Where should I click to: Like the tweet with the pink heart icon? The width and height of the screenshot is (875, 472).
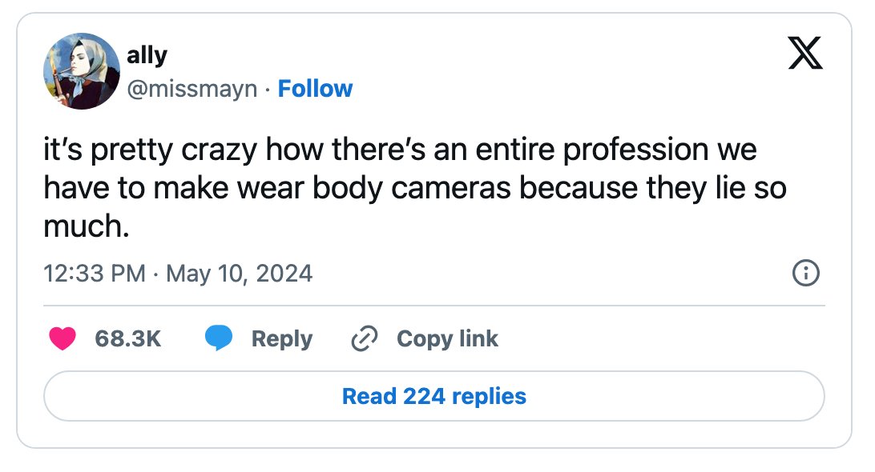tap(62, 339)
